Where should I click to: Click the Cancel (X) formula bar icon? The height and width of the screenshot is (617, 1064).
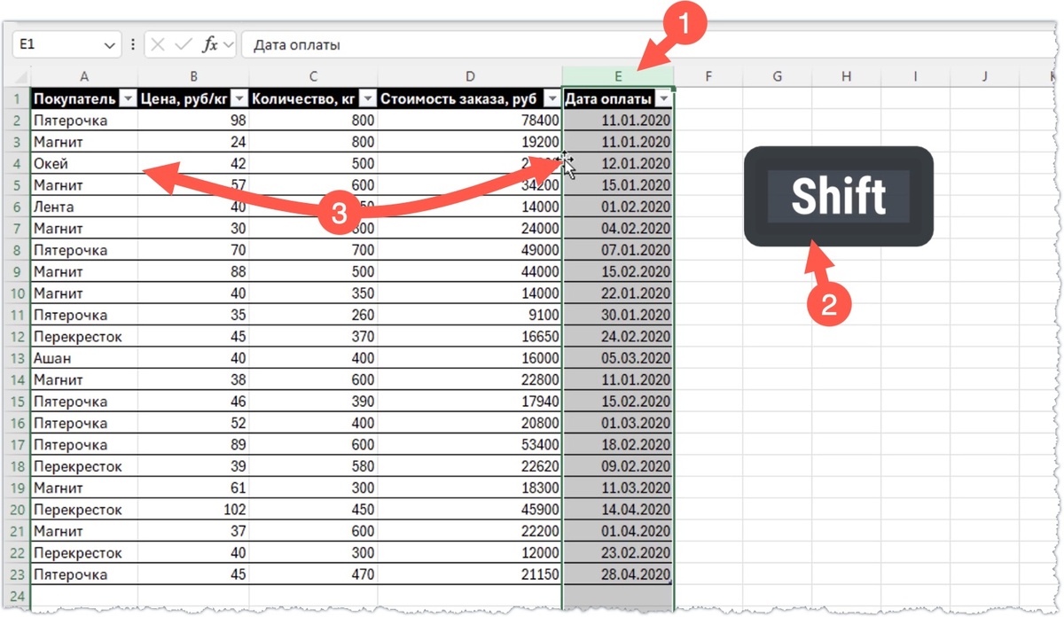(158, 44)
